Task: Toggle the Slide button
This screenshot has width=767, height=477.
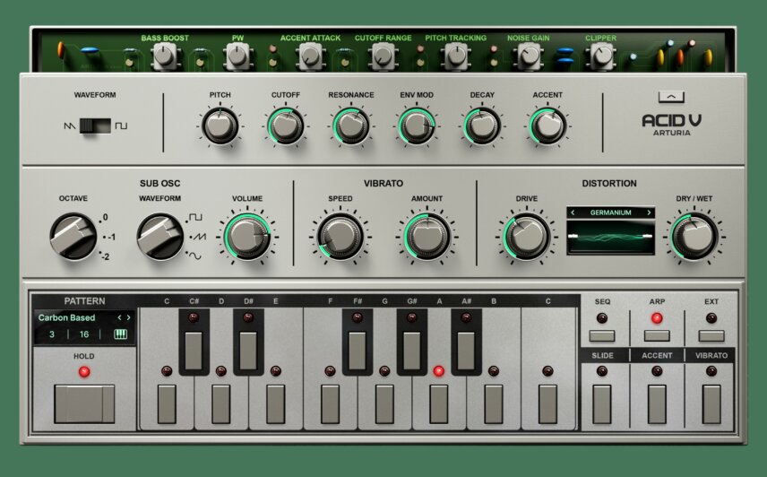Action: 602,404
